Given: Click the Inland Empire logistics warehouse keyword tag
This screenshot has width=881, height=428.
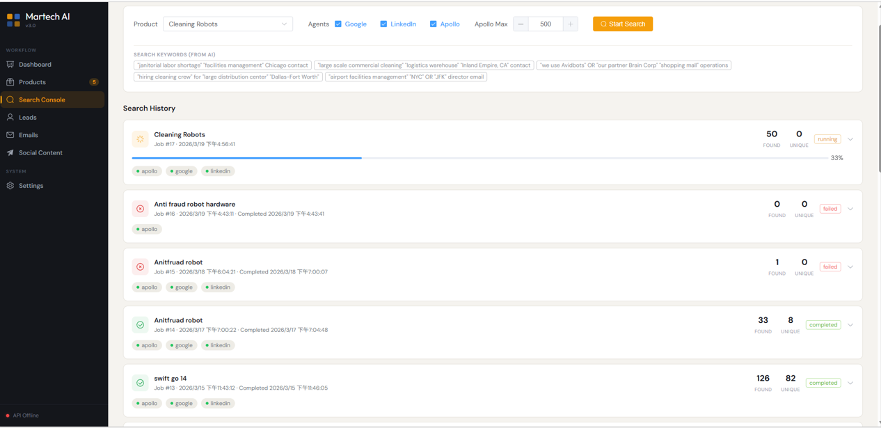Looking at the screenshot, I should pyautogui.click(x=424, y=65).
